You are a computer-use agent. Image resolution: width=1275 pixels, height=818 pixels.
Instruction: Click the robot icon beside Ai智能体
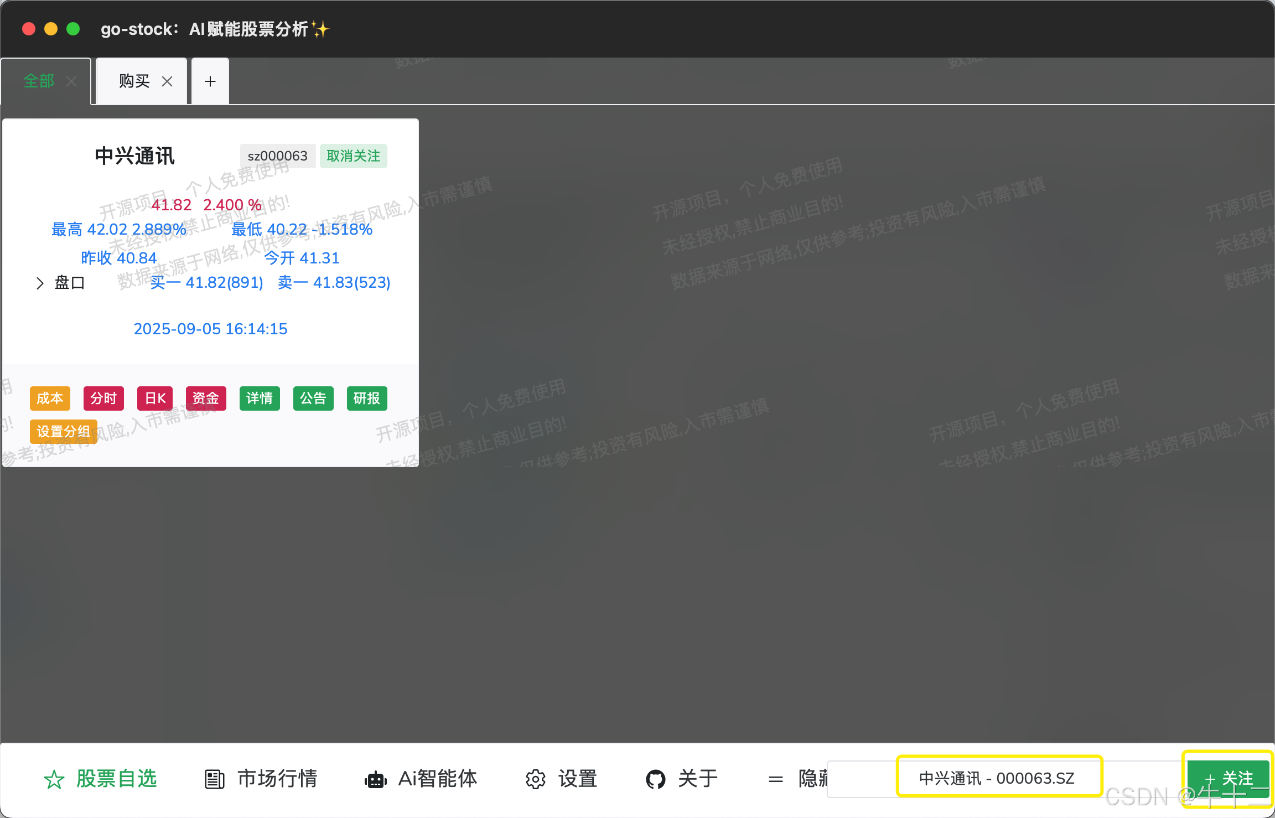coord(375,779)
